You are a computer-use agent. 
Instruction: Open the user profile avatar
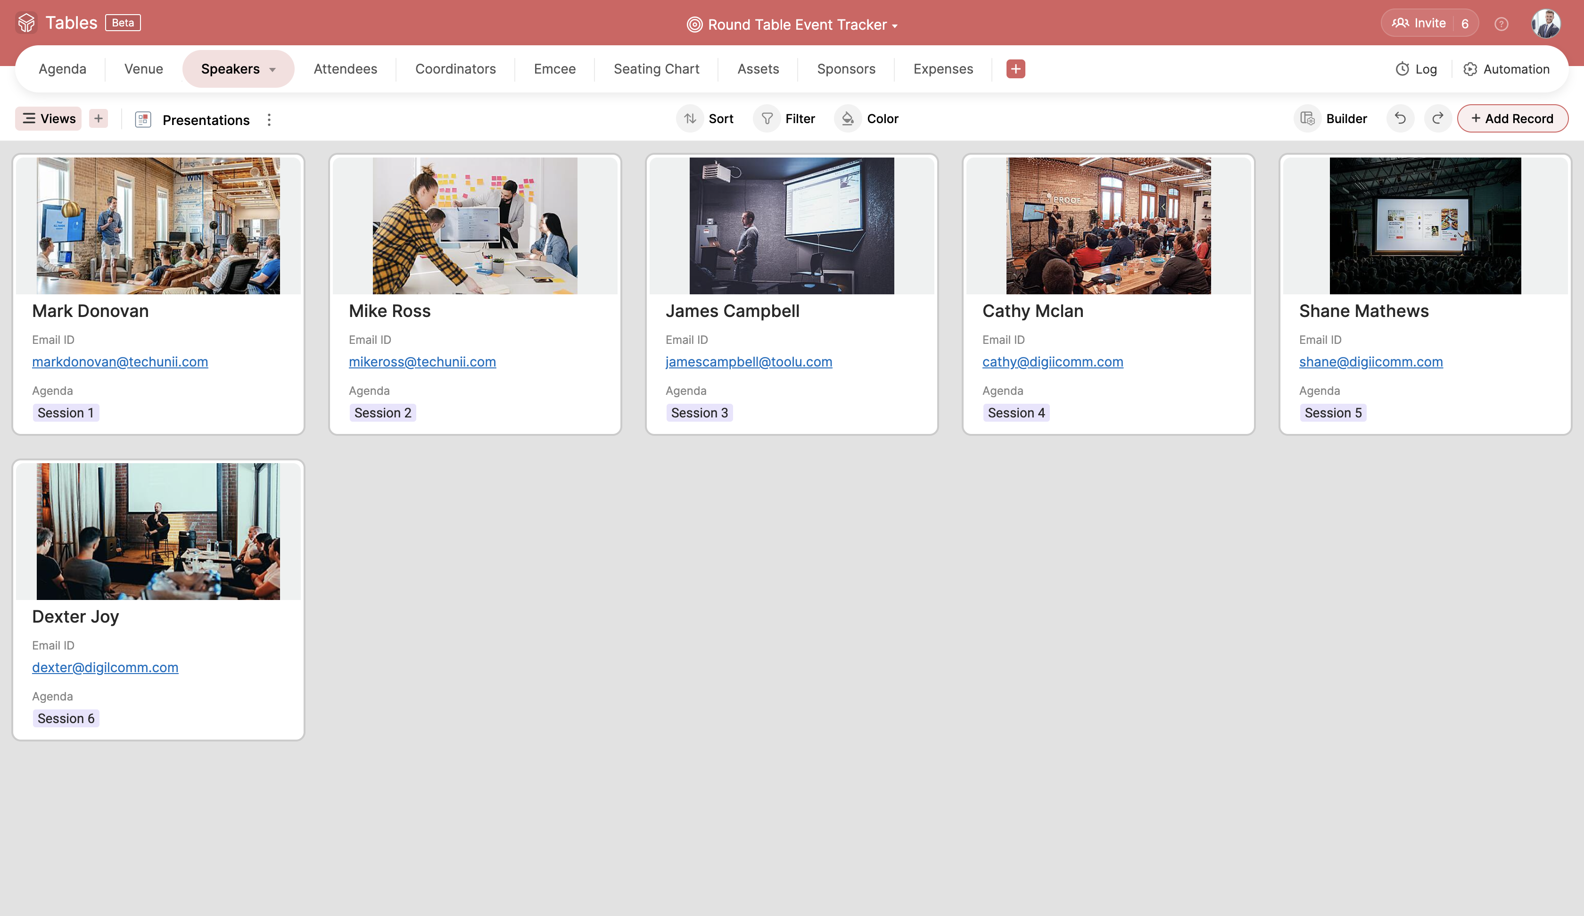point(1545,24)
